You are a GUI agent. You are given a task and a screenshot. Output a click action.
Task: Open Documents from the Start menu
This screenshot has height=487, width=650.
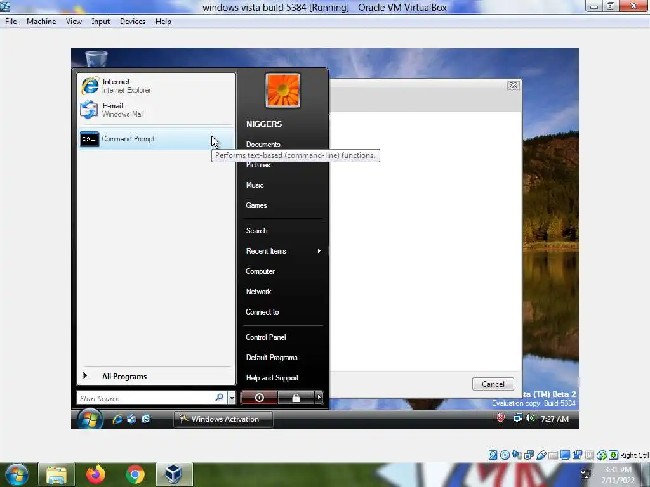[x=263, y=145]
